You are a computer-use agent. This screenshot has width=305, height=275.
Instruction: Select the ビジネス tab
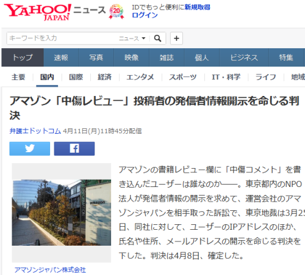pyautogui.click(x=244, y=57)
